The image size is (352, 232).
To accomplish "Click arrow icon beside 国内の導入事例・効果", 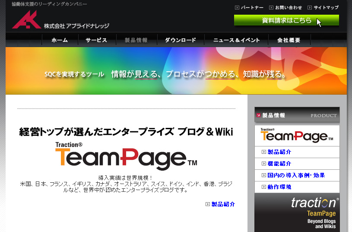I will tap(264, 175).
